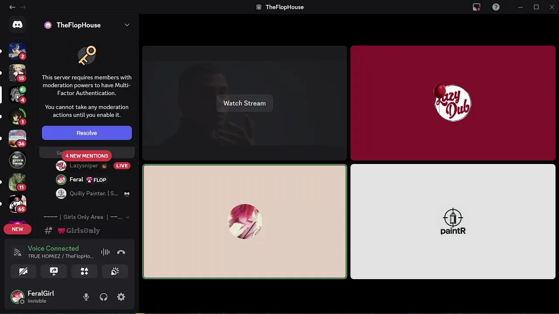Open User Settings gear
The height and width of the screenshot is (314, 559).
point(121,297)
